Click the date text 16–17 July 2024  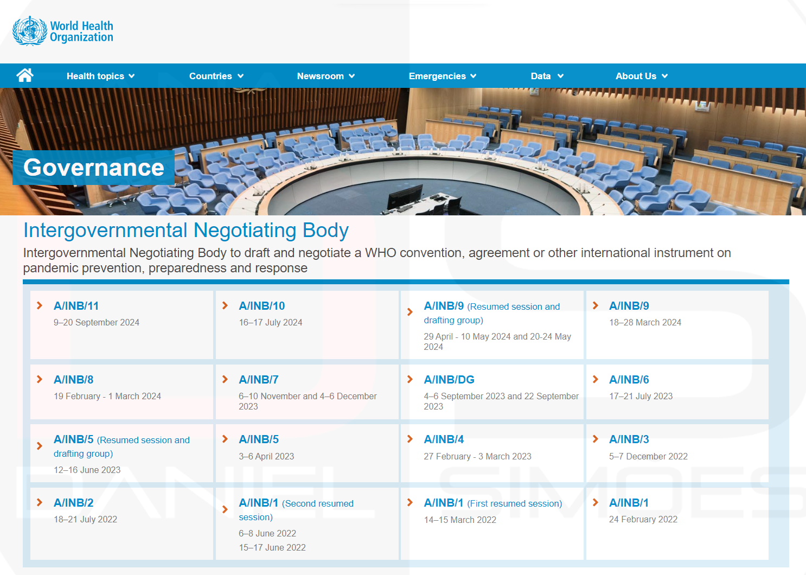pos(271,322)
